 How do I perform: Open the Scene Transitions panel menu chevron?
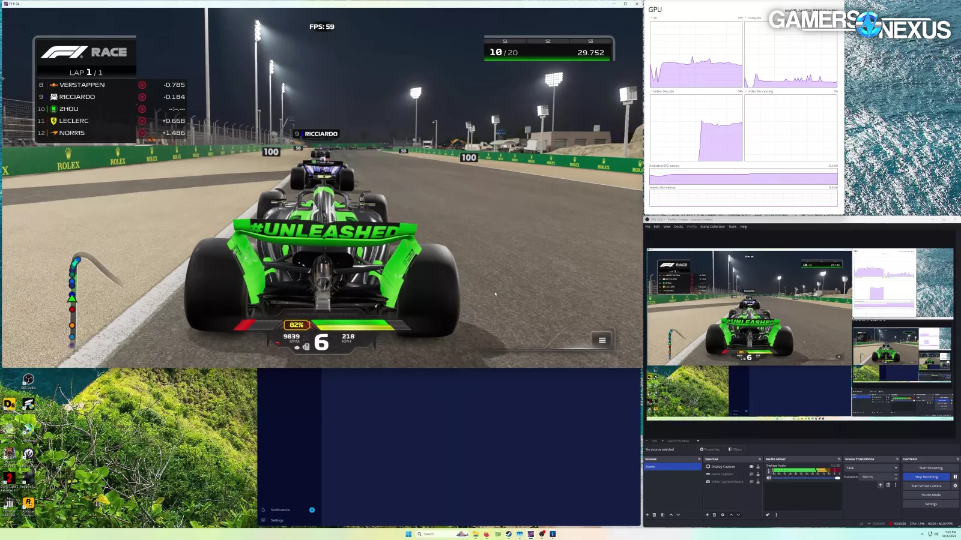pyautogui.click(x=898, y=459)
